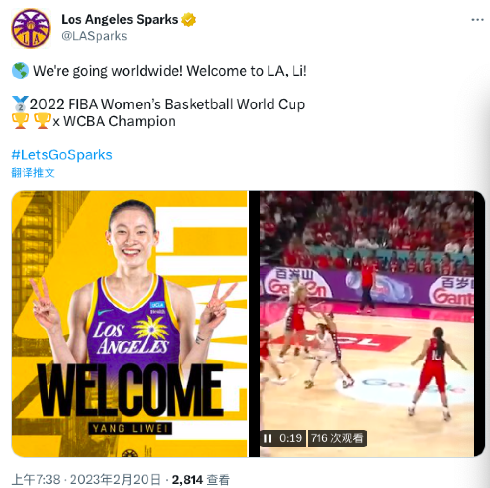
Task: Click the 0:19 video time indicator
Action: pos(291,438)
